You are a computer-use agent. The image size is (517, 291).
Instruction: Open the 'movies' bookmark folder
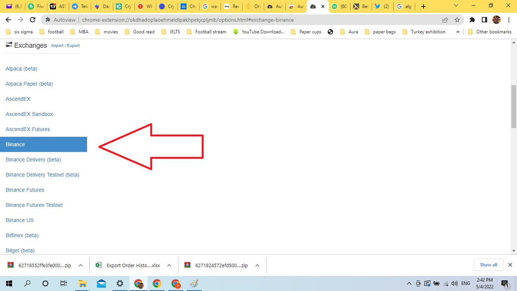(x=106, y=32)
